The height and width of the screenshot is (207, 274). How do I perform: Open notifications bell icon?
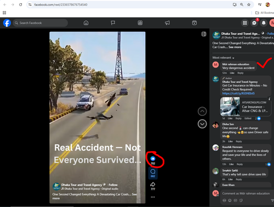(264, 23)
